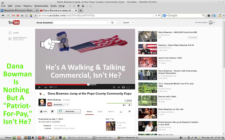Click the Reload icon in URL bar
This screenshot has height=140, width=225.
159,15
